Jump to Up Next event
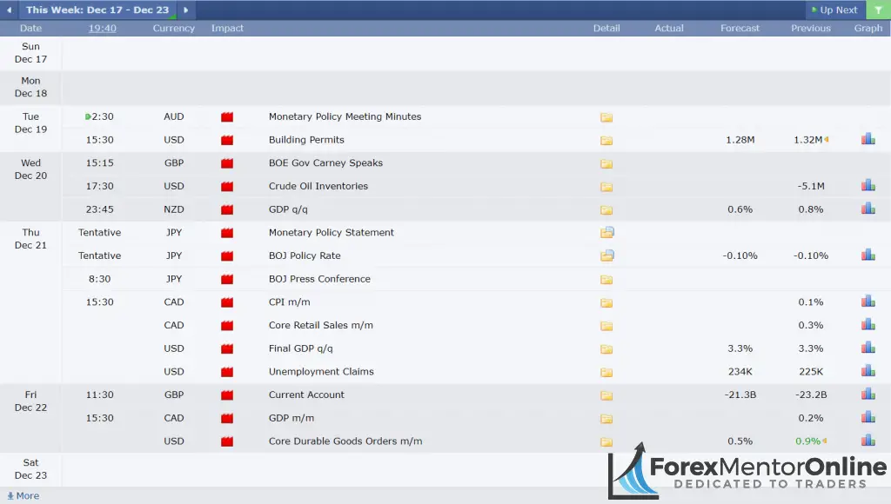 tap(834, 10)
